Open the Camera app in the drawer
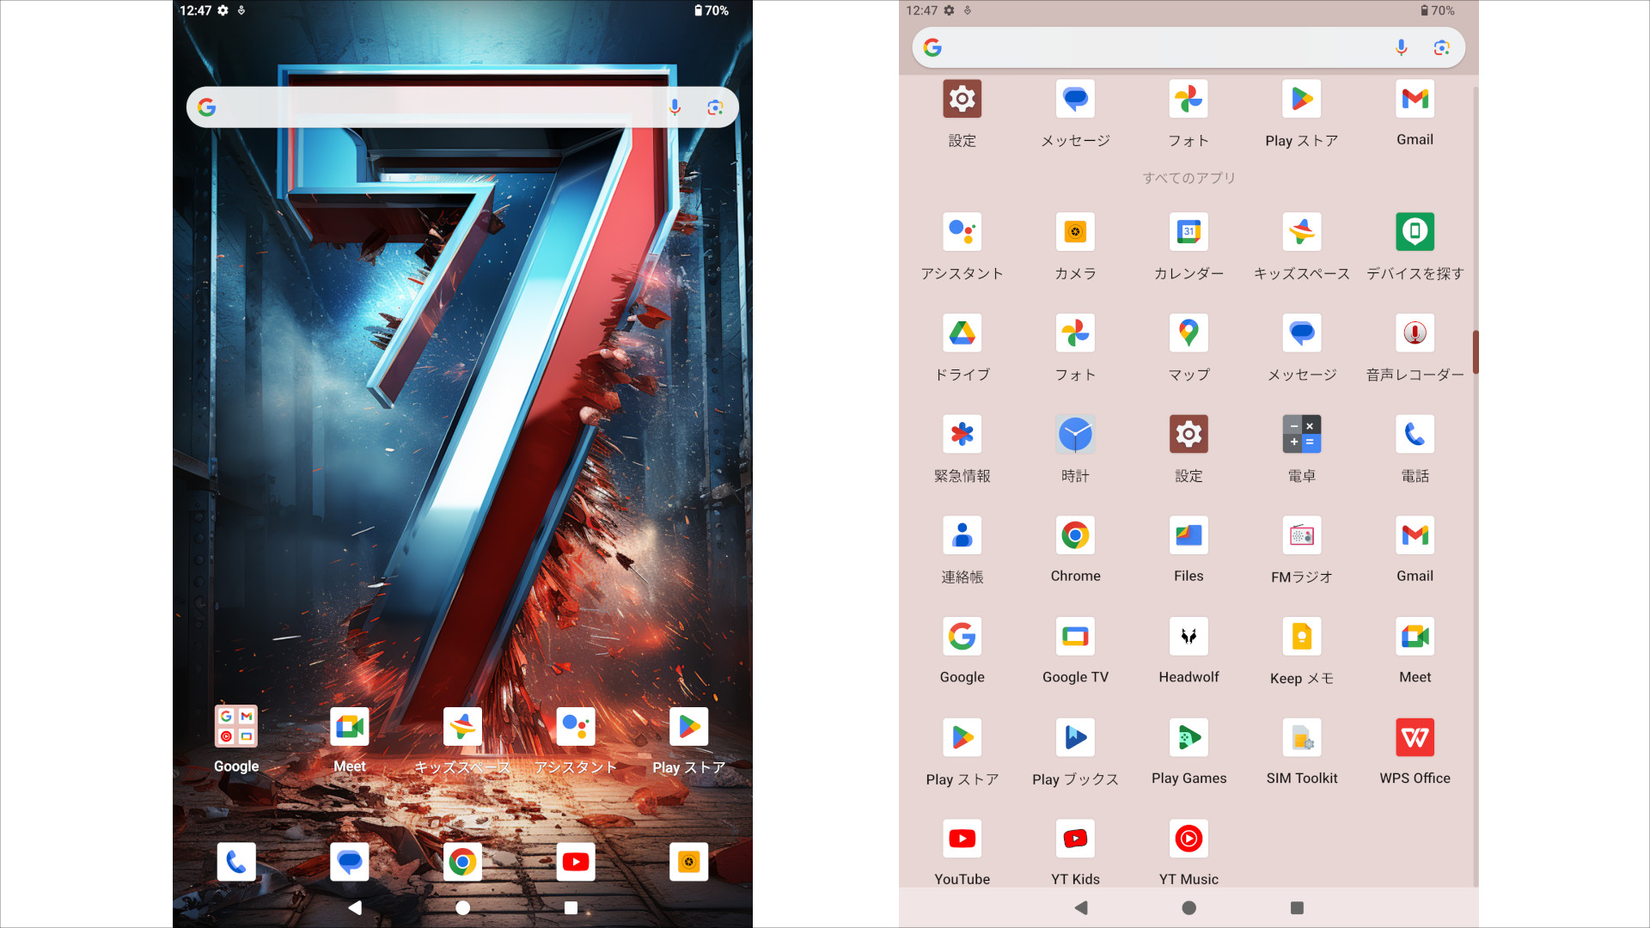1650x928 pixels. [x=1075, y=232]
